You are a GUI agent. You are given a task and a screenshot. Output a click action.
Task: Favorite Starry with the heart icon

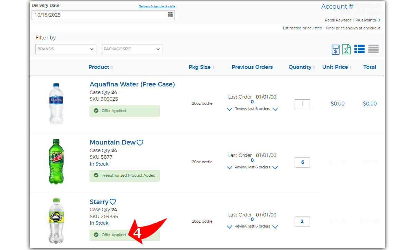tap(113, 202)
